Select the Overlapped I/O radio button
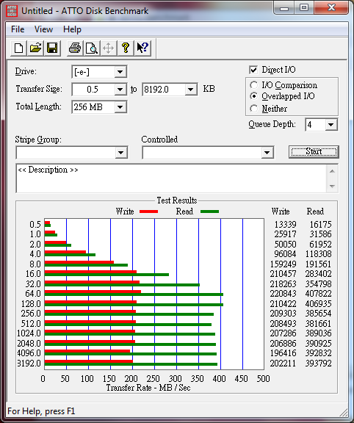 click(253, 96)
